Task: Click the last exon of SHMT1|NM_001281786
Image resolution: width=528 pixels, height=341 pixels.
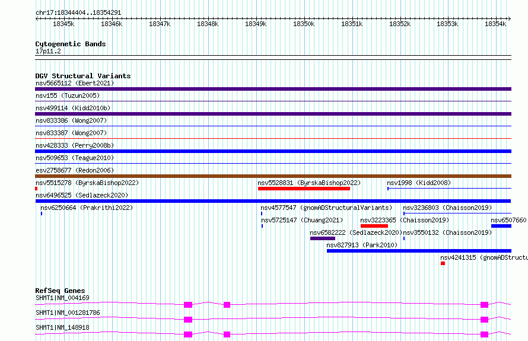Action: (x=484, y=320)
